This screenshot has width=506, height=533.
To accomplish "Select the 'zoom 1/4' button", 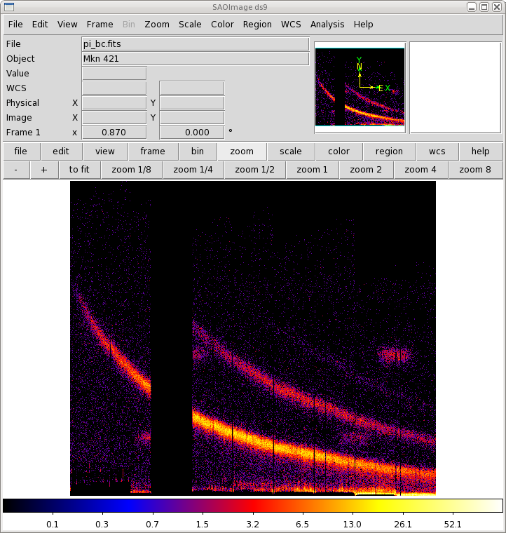I will (193, 170).
